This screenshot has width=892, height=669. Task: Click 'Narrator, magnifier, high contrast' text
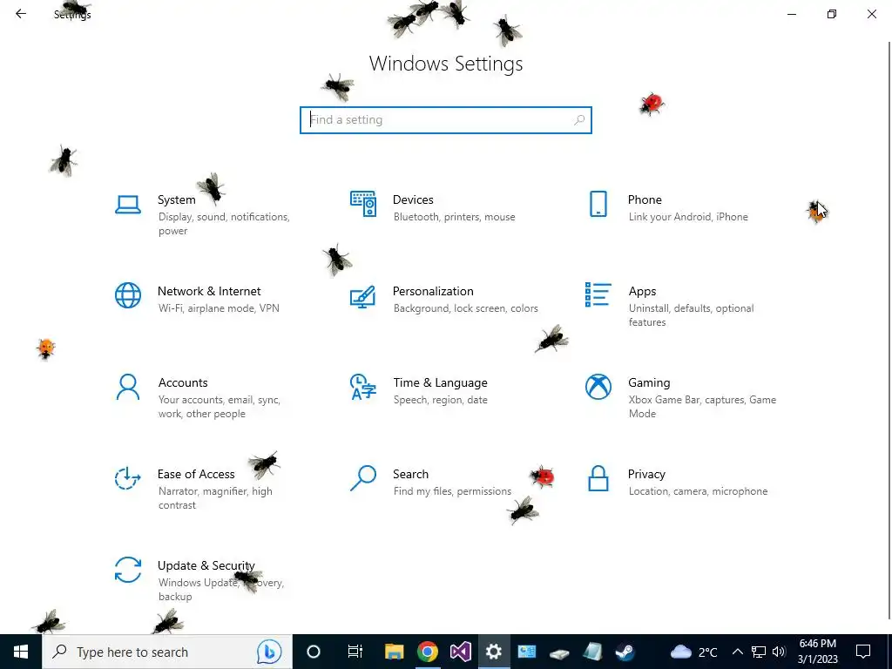215,498
